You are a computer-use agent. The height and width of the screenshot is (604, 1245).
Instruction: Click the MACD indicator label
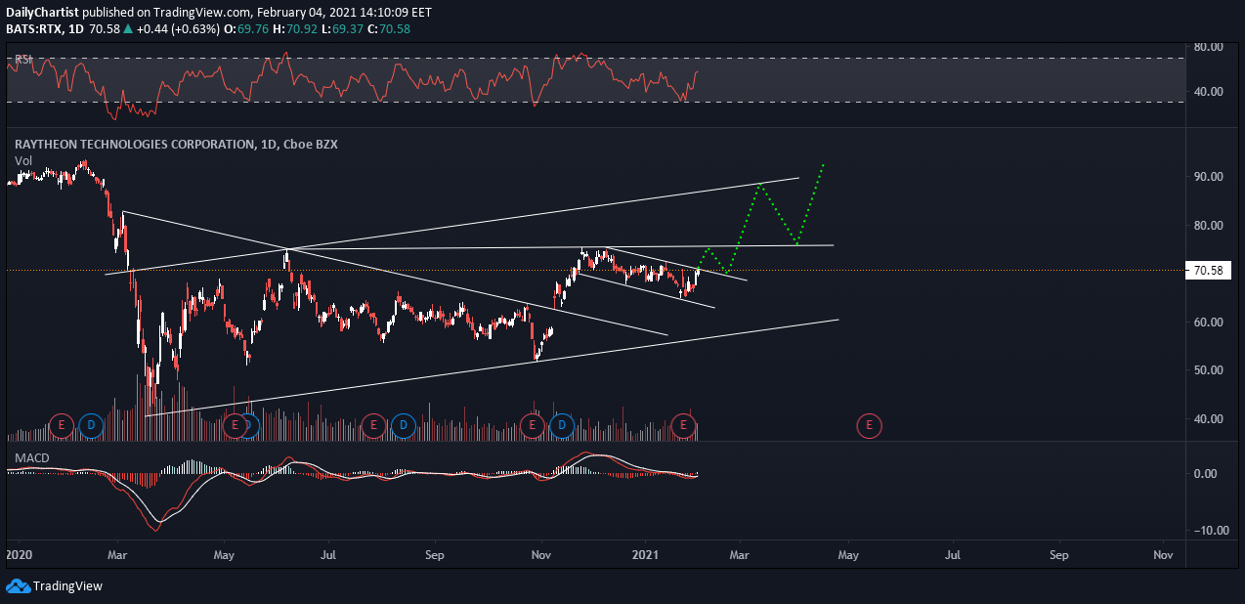31,457
